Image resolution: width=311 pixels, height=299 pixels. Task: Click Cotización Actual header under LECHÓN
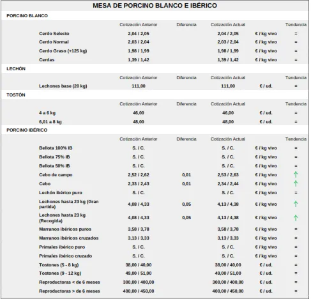coord(228,78)
